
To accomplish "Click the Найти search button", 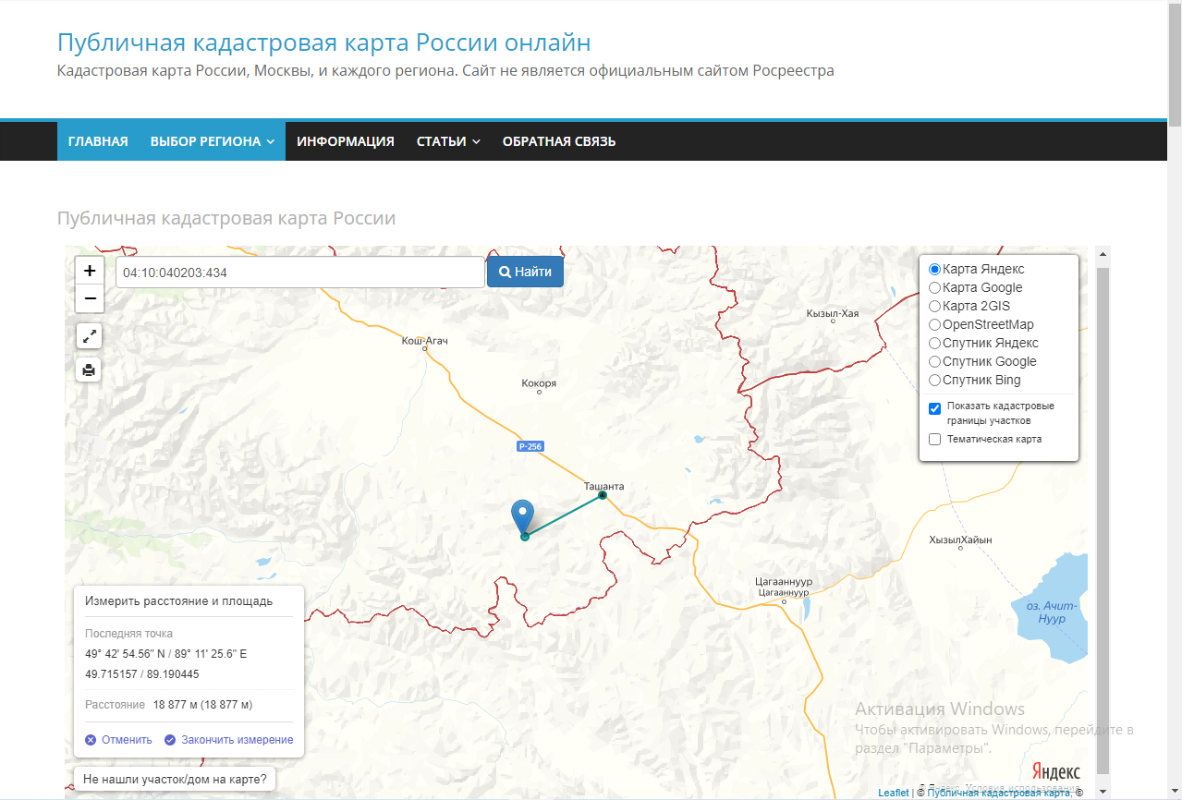I will tap(525, 272).
